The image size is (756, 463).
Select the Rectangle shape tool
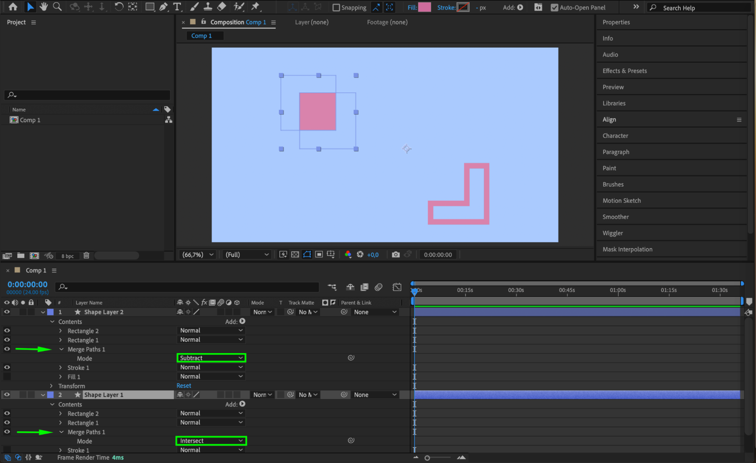point(150,6)
